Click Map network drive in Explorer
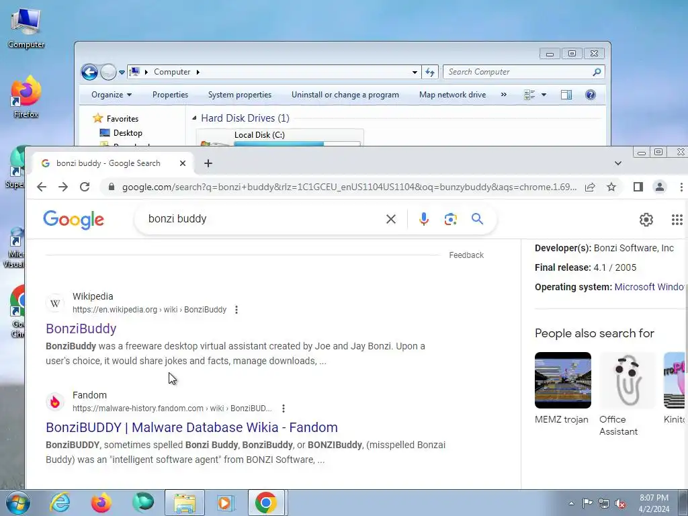 pos(452,95)
